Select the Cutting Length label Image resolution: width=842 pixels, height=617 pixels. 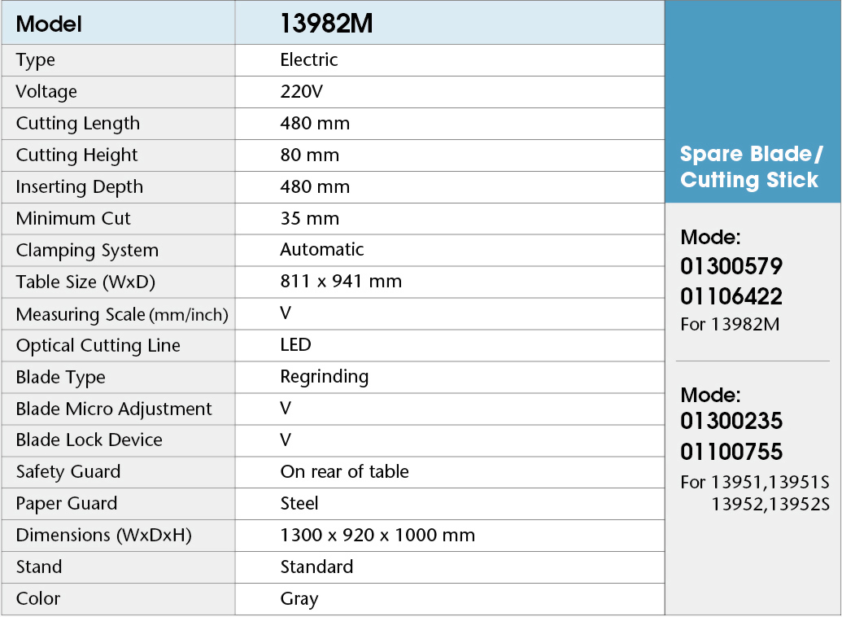click(x=78, y=124)
